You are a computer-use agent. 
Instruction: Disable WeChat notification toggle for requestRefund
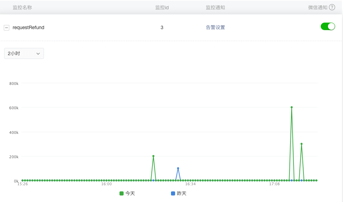tap(328, 27)
